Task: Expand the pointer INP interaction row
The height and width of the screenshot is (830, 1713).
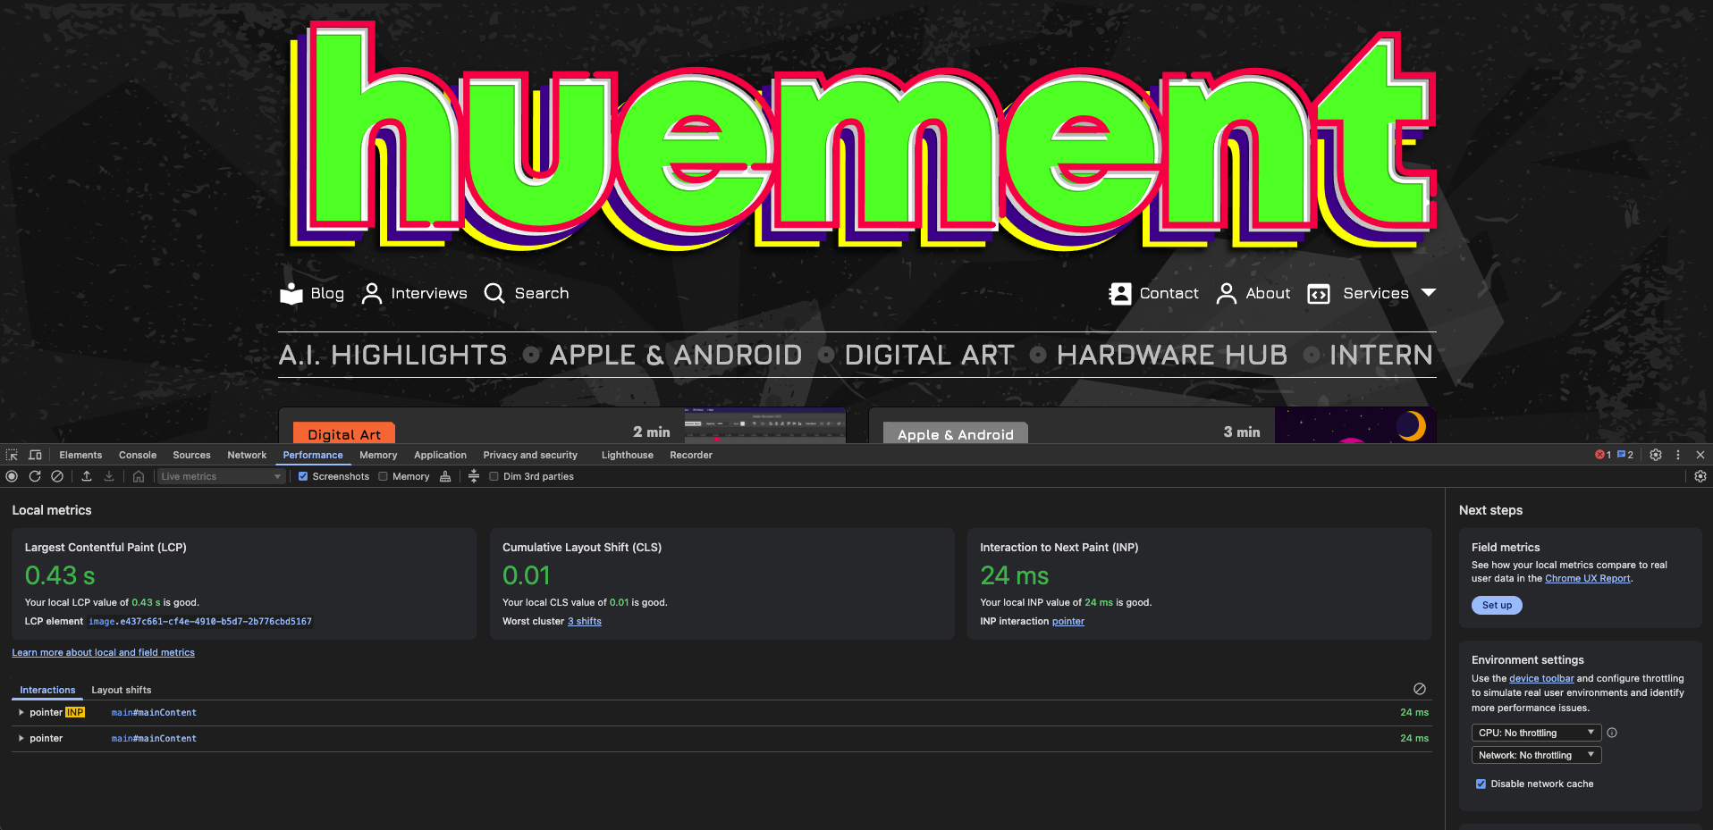Action: coord(21,712)
